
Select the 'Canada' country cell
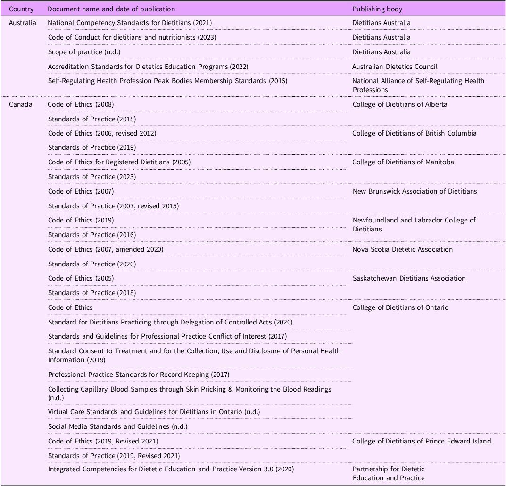[21, 104]
